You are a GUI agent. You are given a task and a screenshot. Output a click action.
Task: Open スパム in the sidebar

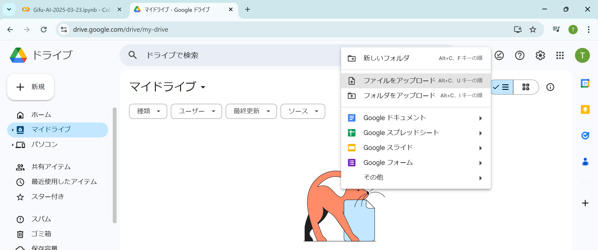point(58,220)
